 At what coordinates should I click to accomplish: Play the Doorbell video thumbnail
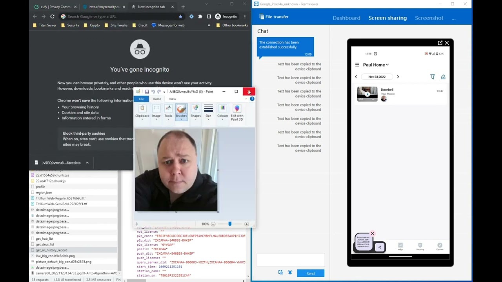pos(367,94)
